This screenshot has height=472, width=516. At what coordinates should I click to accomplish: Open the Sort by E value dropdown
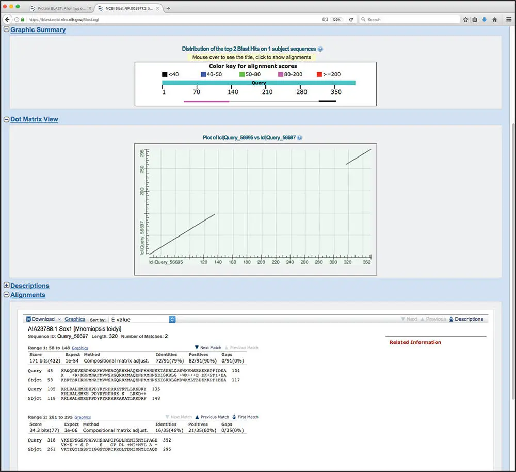(142, 319)
